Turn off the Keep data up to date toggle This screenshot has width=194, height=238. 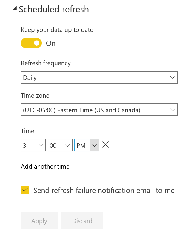click(31, 43)
